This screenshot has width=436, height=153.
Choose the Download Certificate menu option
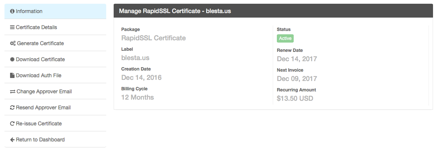(x=40, y=60)
